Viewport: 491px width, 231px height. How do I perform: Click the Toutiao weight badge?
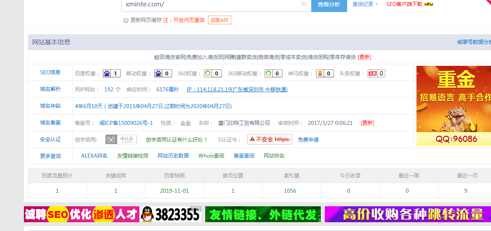click(x=376, y=73)
